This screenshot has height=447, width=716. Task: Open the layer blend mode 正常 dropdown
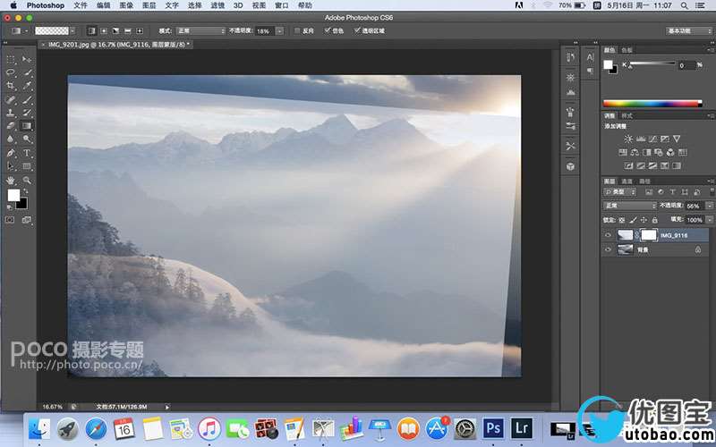click(630, 207)
